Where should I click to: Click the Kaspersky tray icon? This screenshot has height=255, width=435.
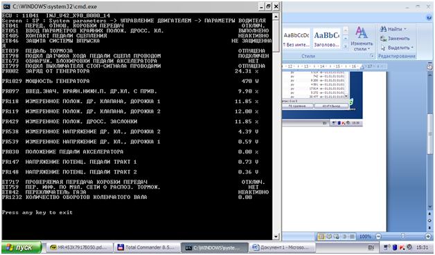click(402, 247)
